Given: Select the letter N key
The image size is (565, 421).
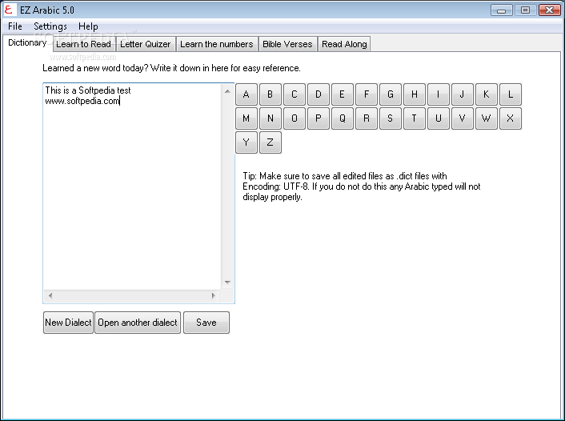Looking at the screenshot, I should 270,118.
